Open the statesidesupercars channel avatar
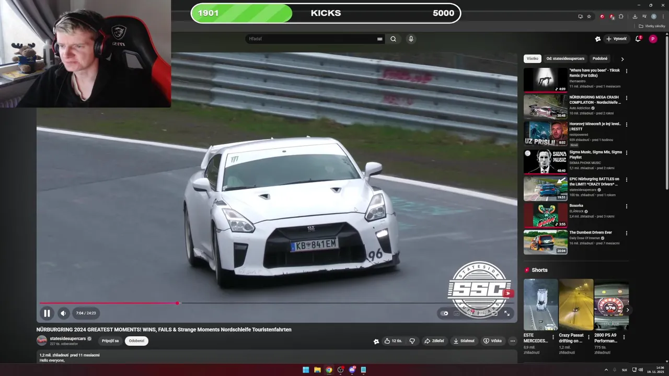The width and height of the screenshot is (669, 376). [42, 340]
